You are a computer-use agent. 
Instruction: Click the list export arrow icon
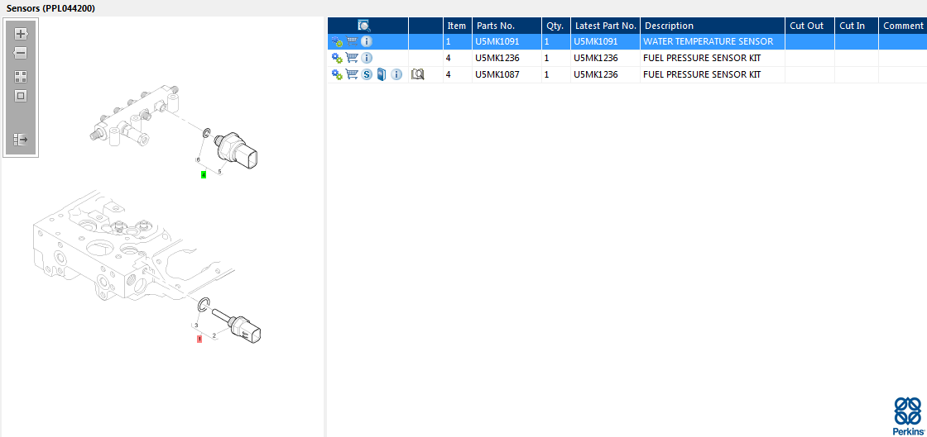point(21,139)
